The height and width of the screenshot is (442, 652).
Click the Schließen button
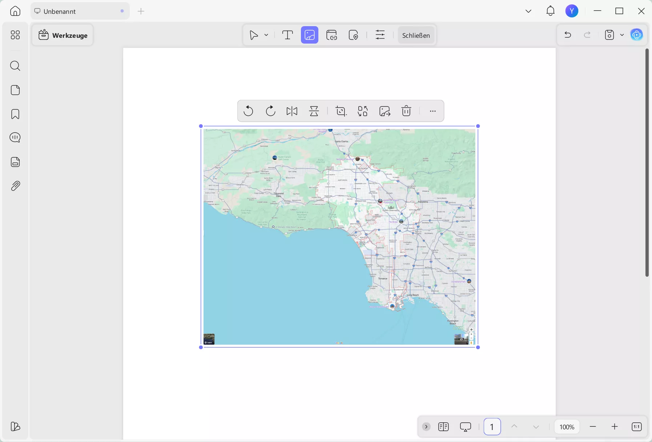(x=416, y=35)
